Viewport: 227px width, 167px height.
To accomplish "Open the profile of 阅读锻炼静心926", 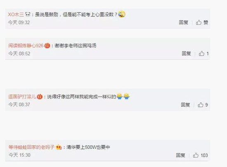I will pos(26,46).
